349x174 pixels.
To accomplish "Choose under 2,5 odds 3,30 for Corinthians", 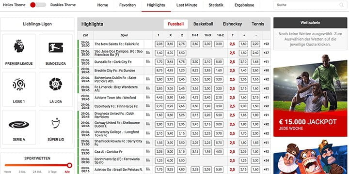I will [255, 160].
